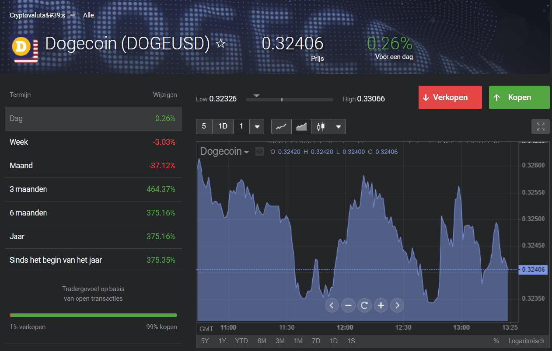Screen dimensions: 552x351
Task: Click the High 0.33066 value
Action: pos(371,99)
